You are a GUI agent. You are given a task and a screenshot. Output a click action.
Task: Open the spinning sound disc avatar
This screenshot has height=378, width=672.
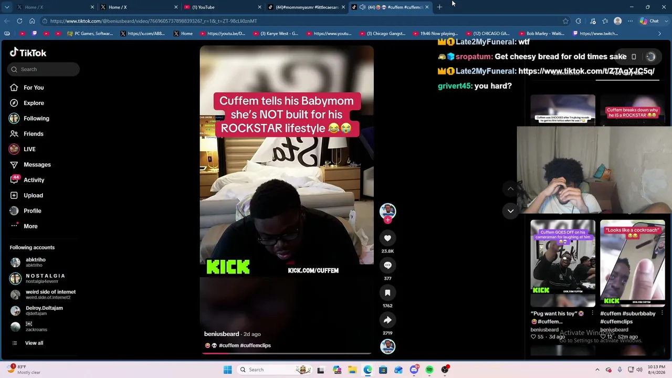(x=387, y=346)
